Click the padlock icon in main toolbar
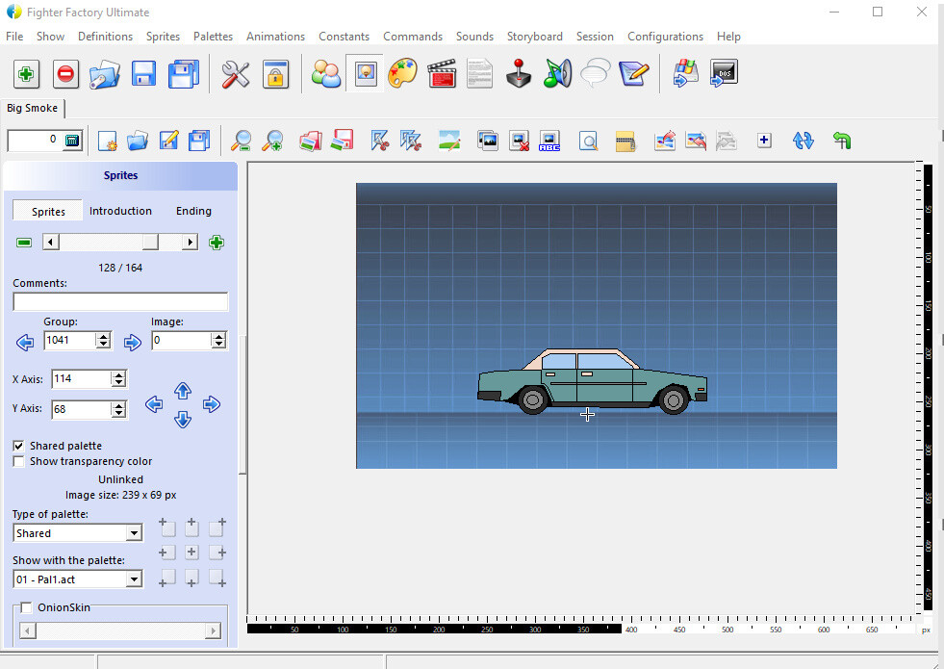 (x=275, y=73)
